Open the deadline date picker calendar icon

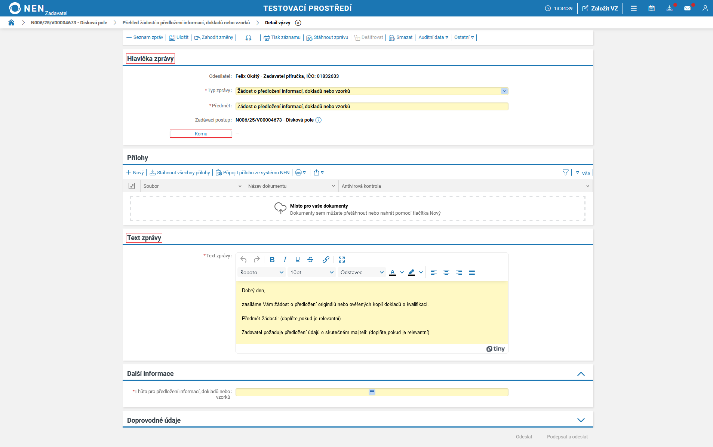[372, 392]
